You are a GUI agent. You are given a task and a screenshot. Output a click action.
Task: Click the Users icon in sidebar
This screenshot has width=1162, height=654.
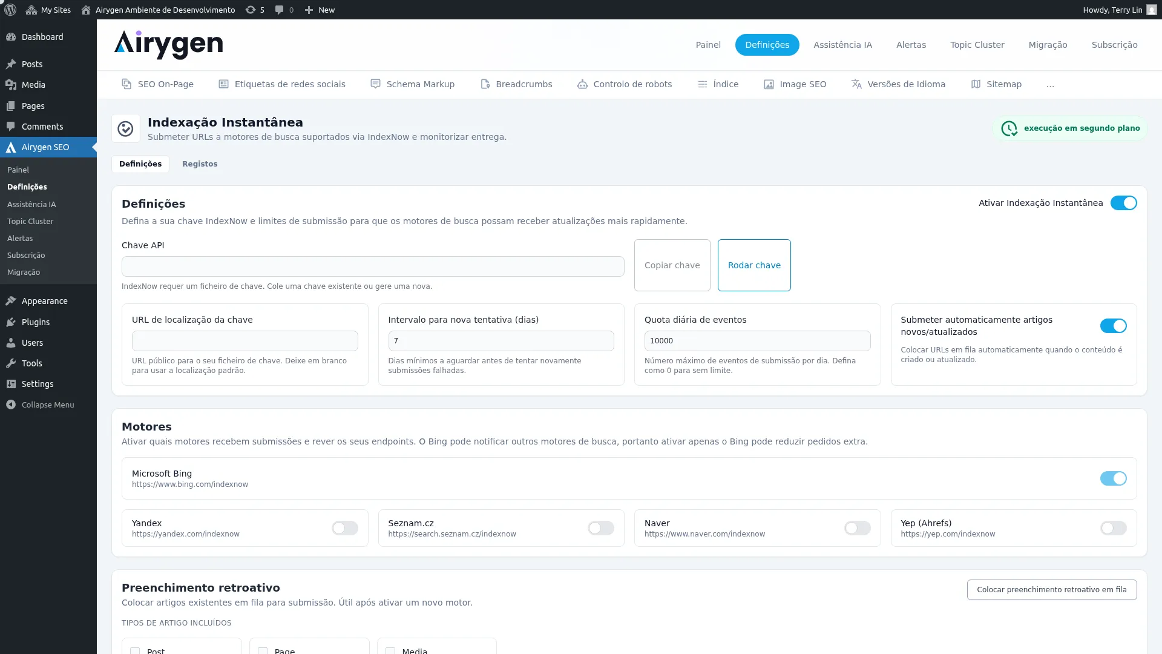[x=11, y=343]
